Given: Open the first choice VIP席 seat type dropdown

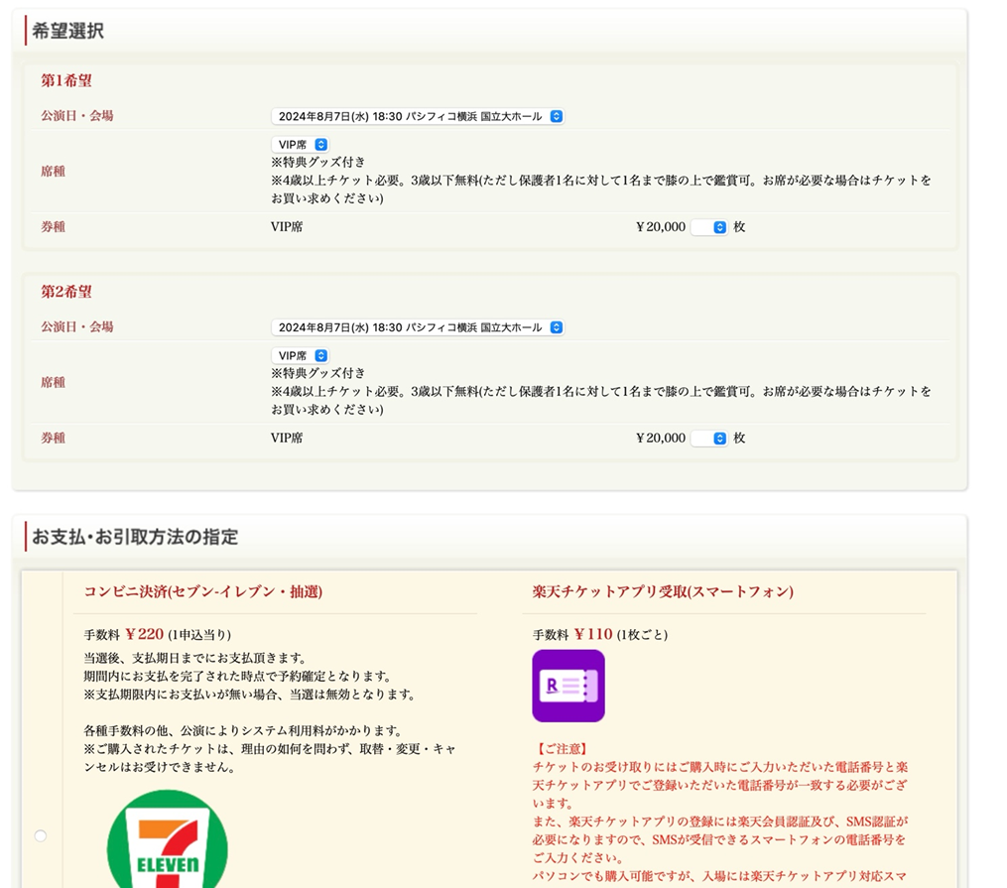Looking at the screenshot, I should (300, 145).
